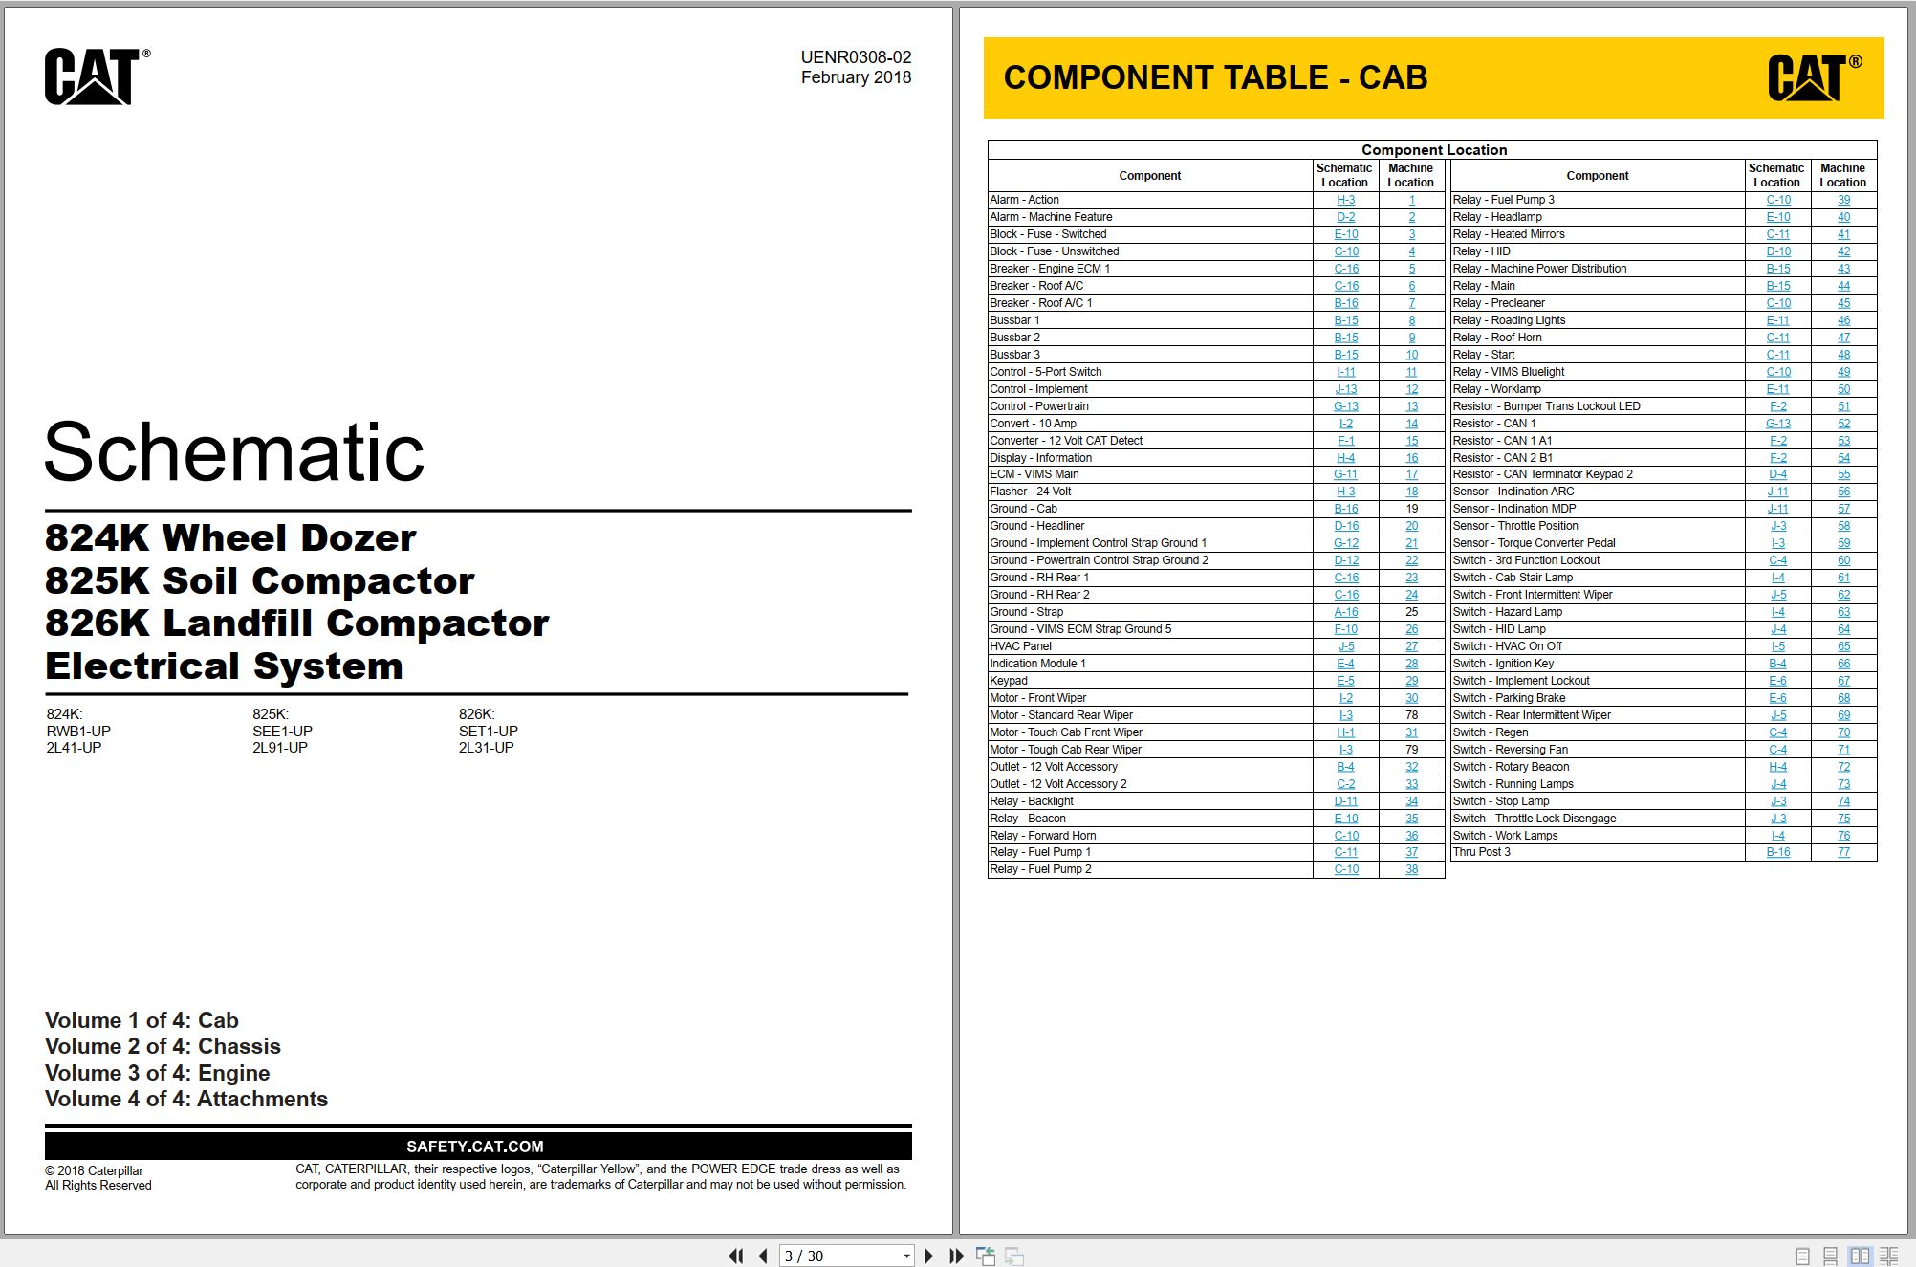
Task: Click the 'COMPONENT TABLE - CAB' heading
Action: tap(1215, 77)
